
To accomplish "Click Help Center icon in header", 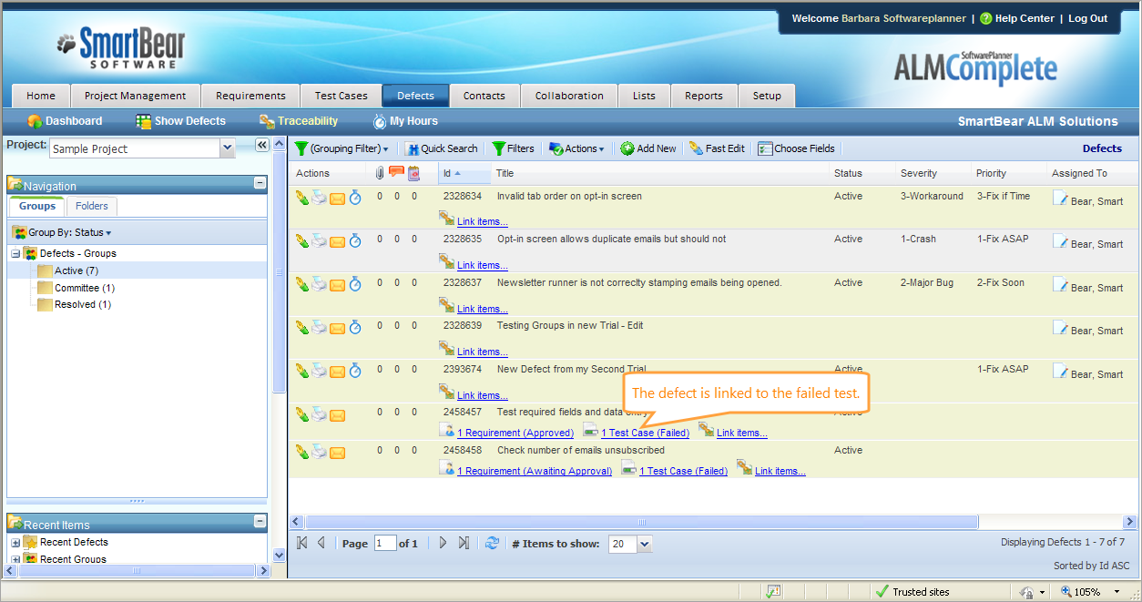I will click(985, 18).
